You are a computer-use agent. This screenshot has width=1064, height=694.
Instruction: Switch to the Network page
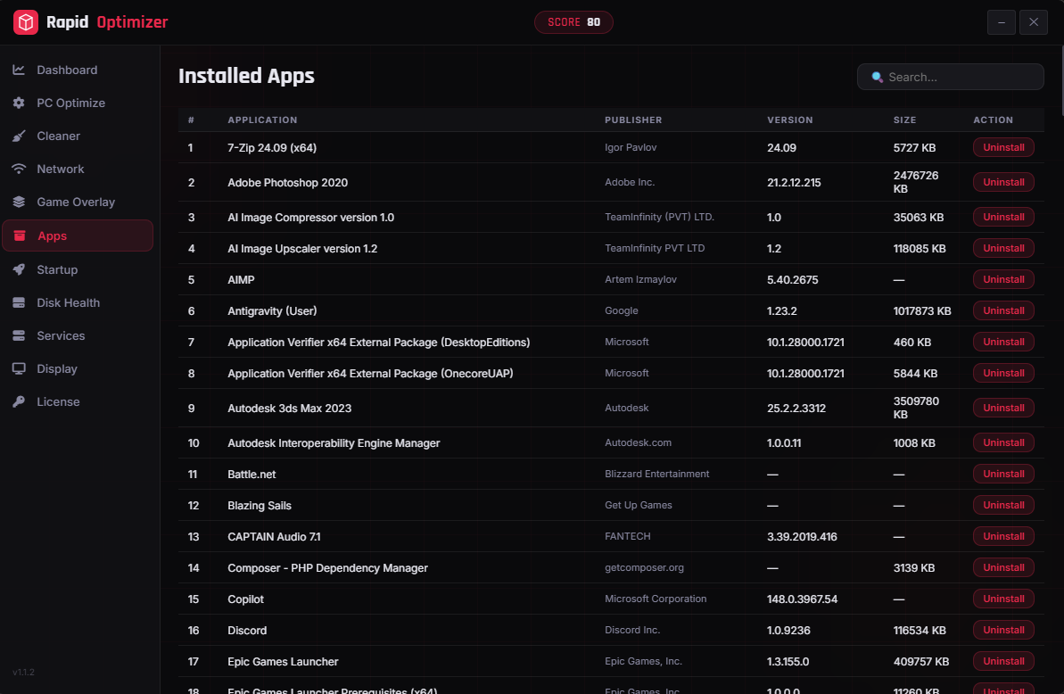78,169
